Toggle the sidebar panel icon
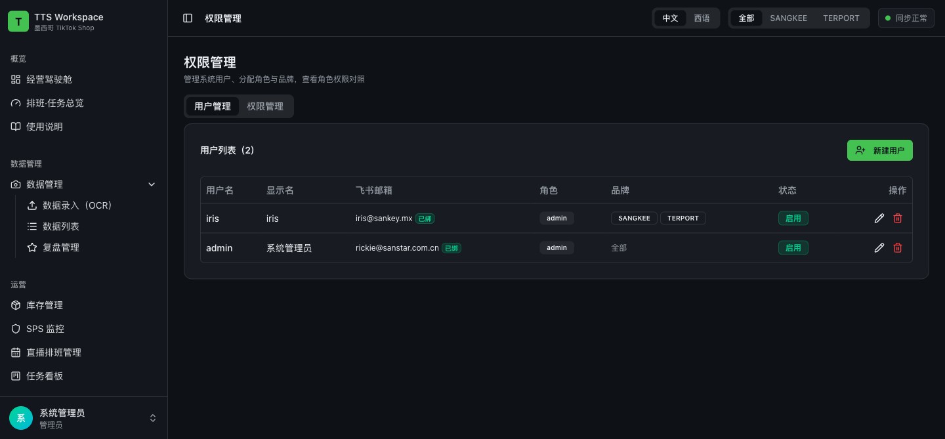 tap(188, 18)
